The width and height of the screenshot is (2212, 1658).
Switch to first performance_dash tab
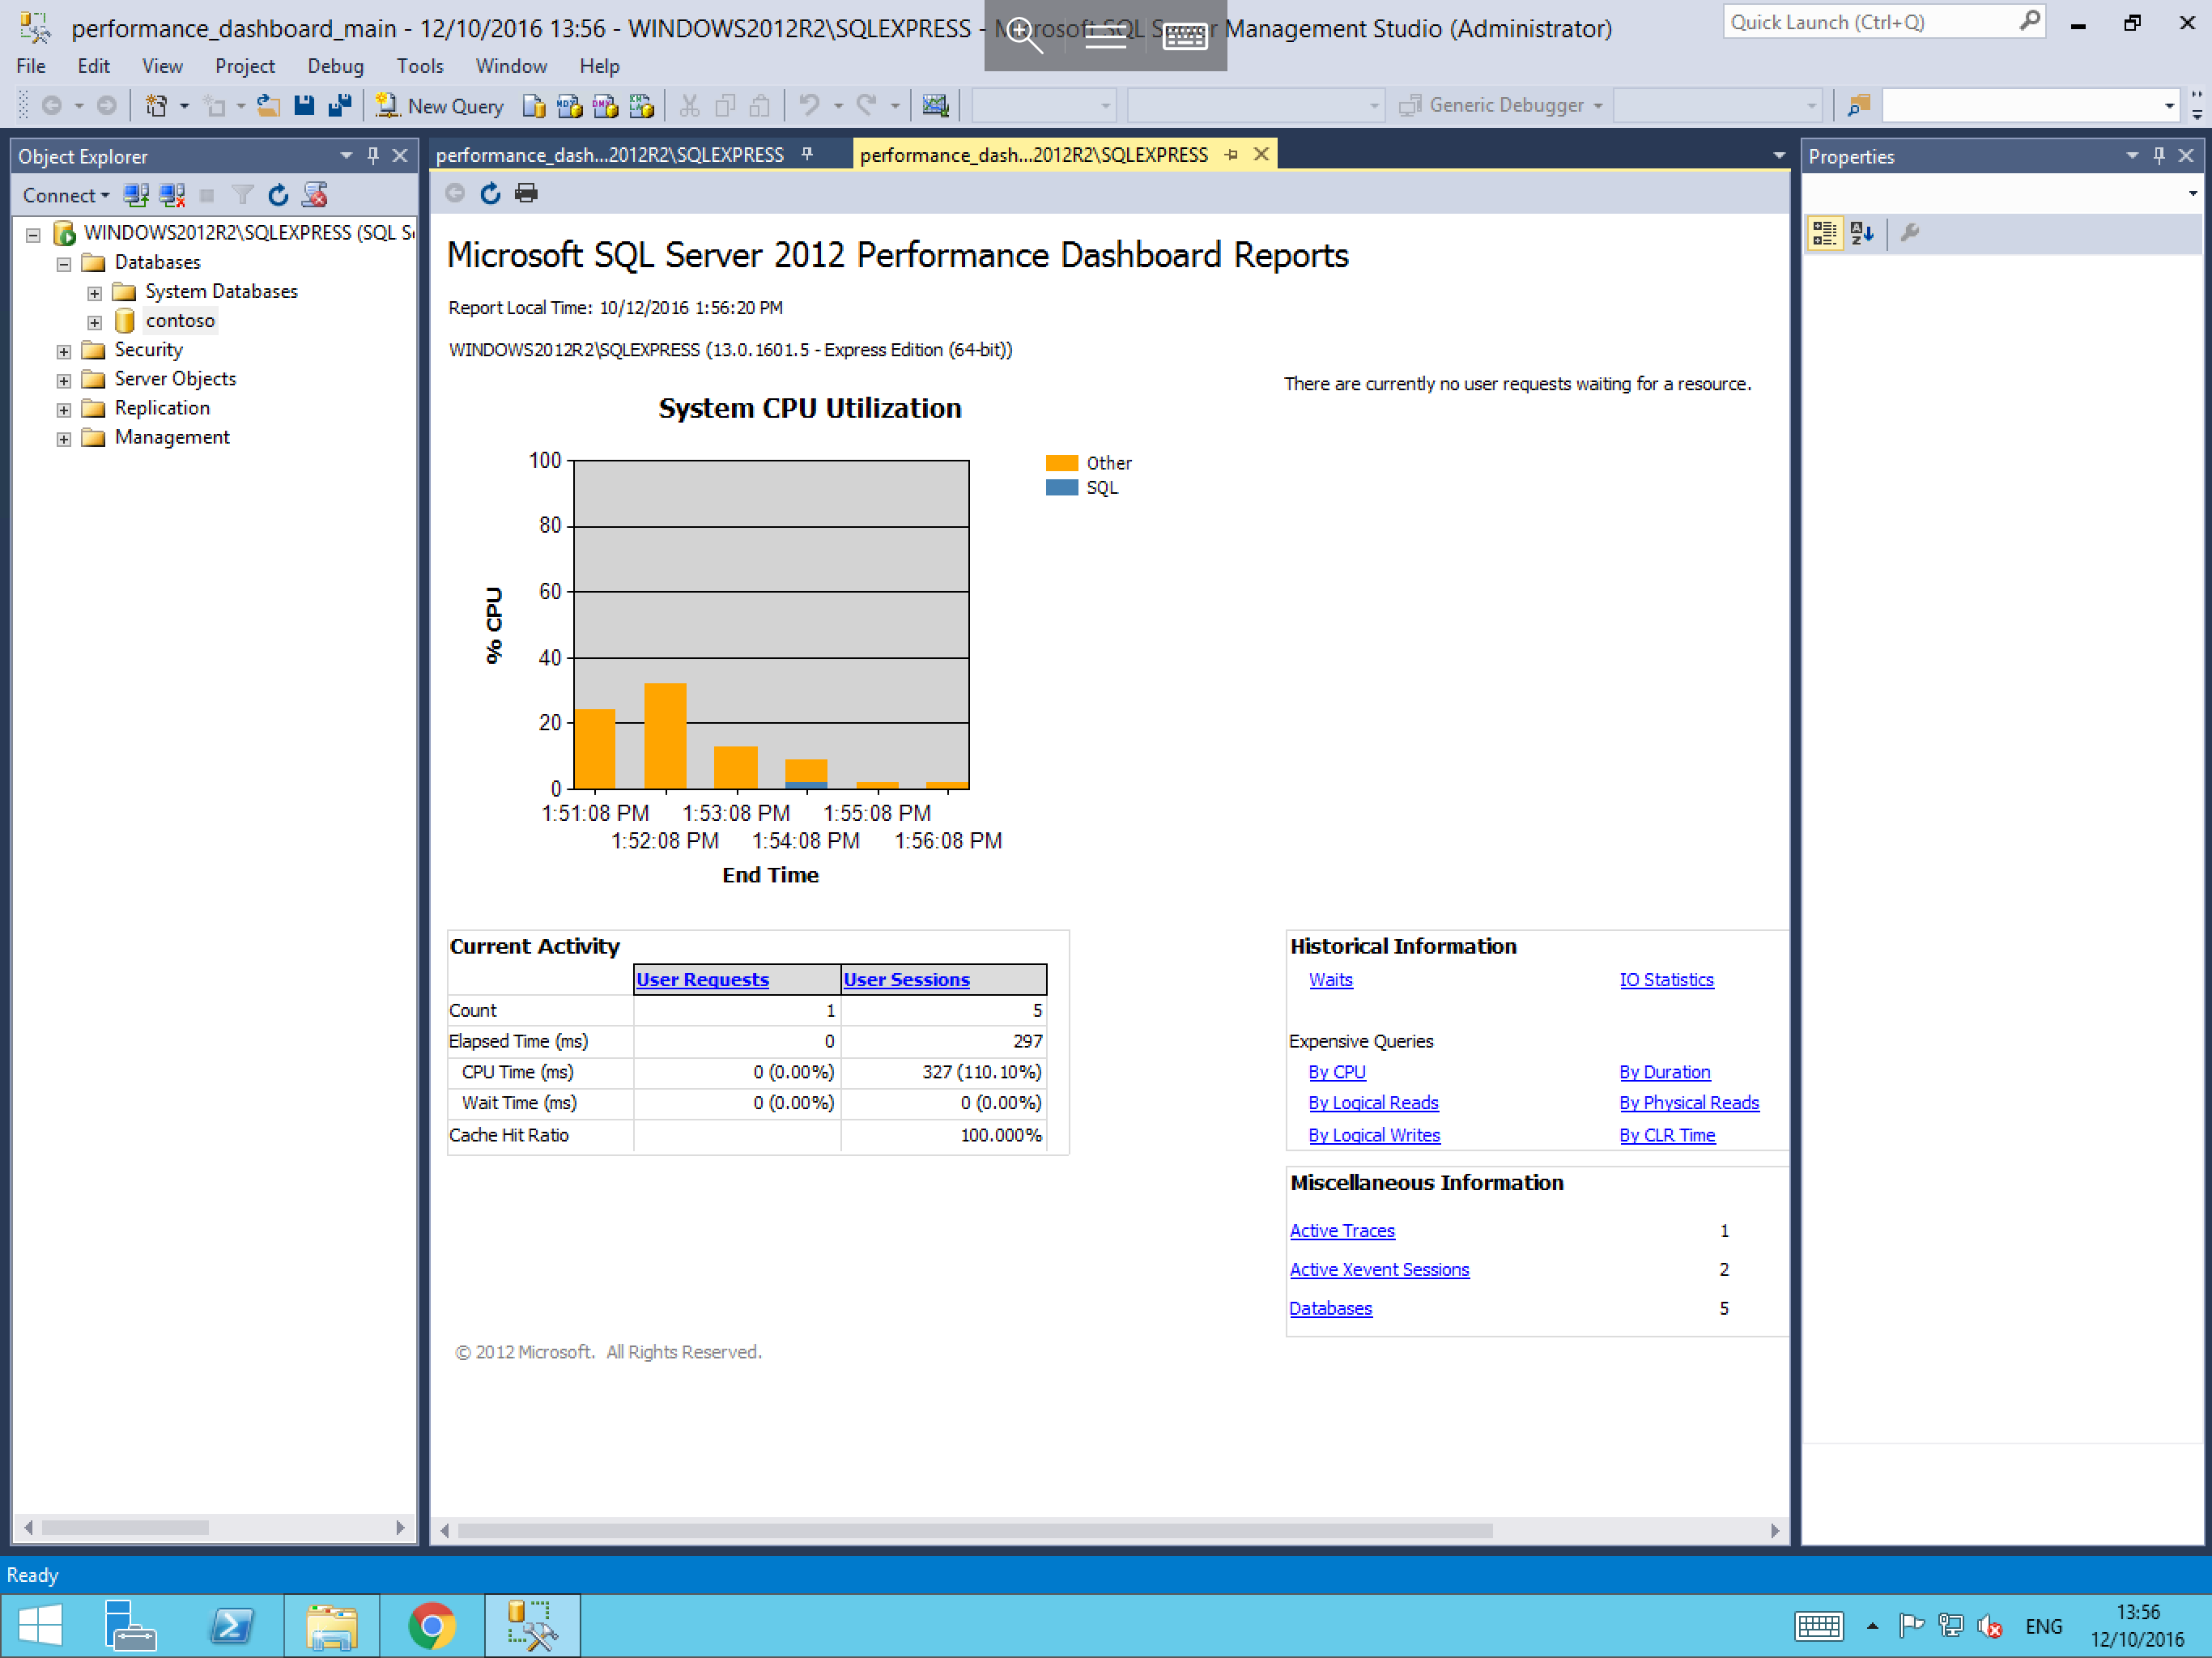(610, 155)
